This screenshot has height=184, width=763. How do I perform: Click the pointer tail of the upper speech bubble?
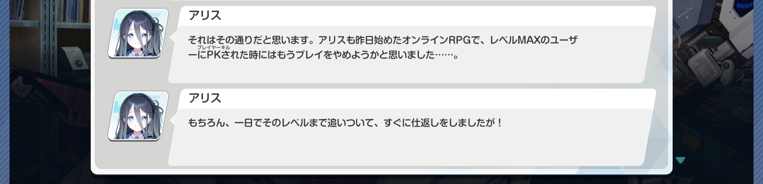[x=173, y=37]
